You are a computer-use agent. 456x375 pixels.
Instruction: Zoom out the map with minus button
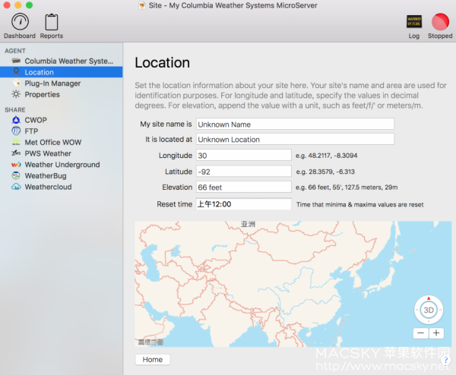(x=420, y=333)
